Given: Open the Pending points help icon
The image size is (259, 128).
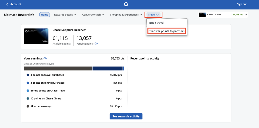Looking at the screenshot, I should pyautogui.click(x=96, y=44).
